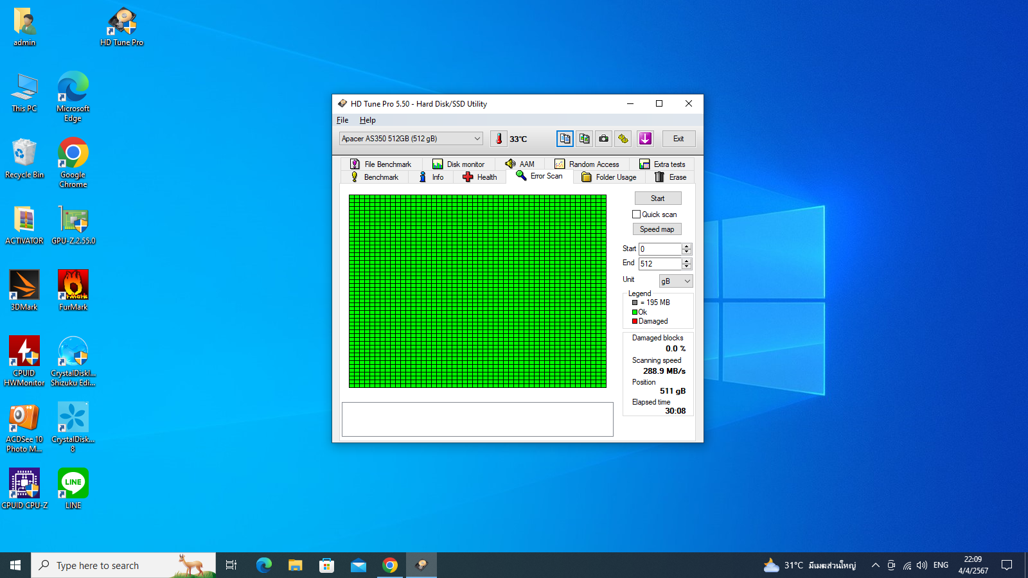Click the gray 195 MB legend swatch

coord(635,302)
